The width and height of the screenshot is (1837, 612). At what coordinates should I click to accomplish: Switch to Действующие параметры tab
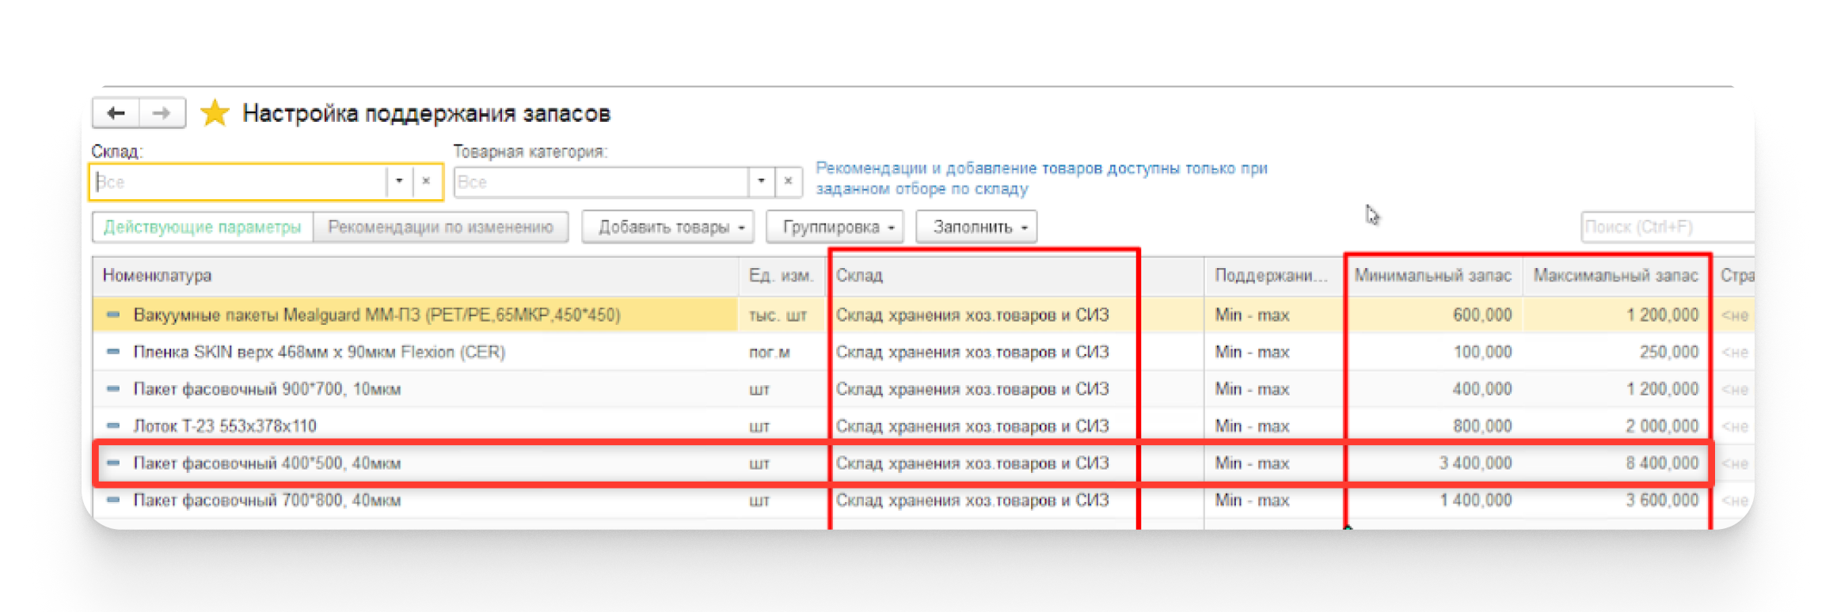coord(203,227)
